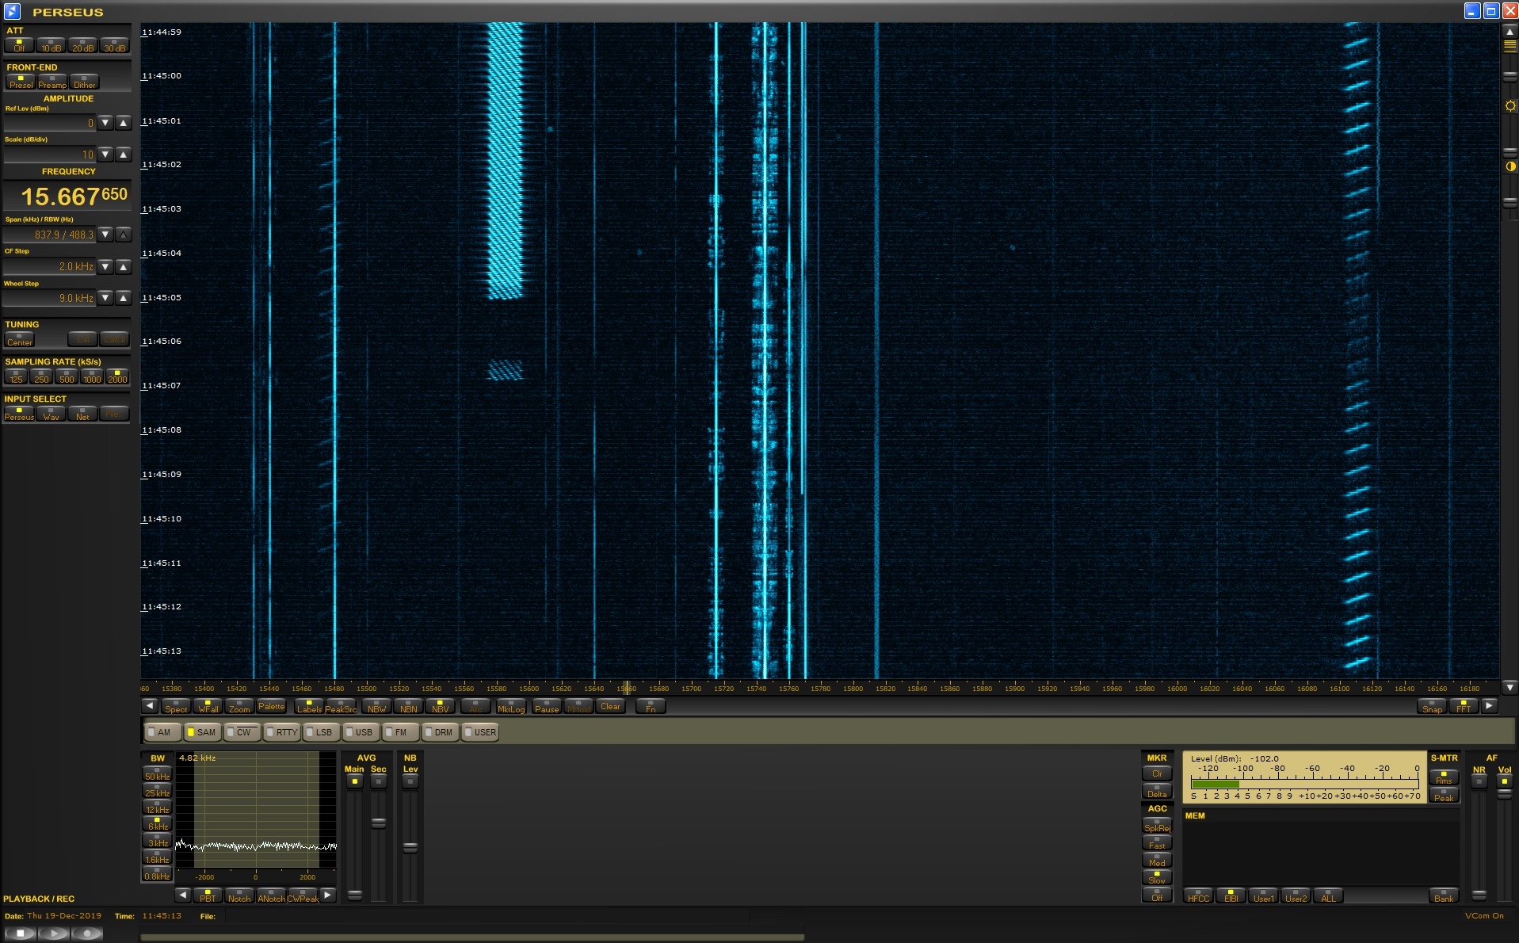Click the brightness sun icon on right edge
The width and height of the screenshot is (1519, 943).
point(1509,106)
